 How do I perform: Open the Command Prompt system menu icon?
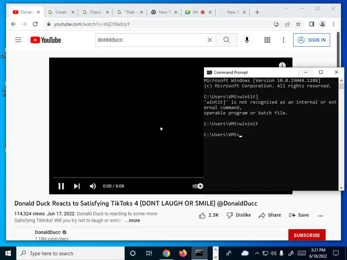point(209,72)
